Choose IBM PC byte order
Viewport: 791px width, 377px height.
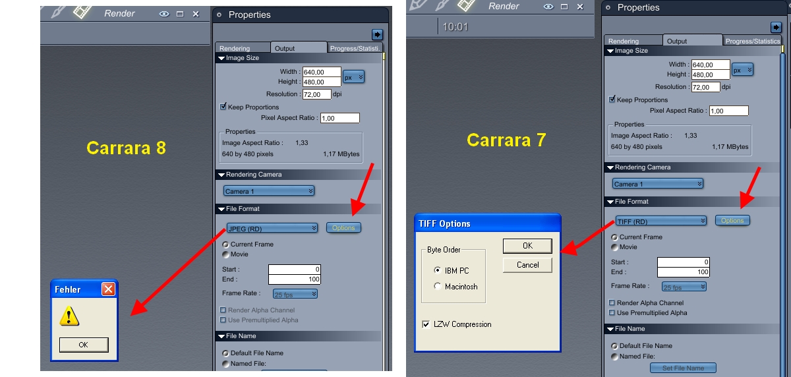tap(438, 270)
